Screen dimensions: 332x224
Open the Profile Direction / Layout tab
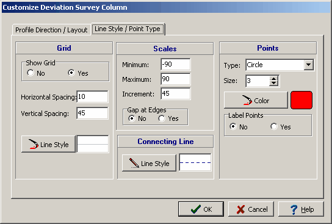click(51, 30)
